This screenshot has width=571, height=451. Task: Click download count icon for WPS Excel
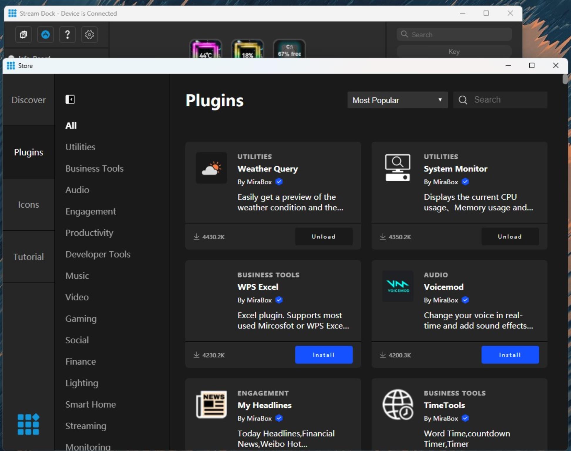197,355
